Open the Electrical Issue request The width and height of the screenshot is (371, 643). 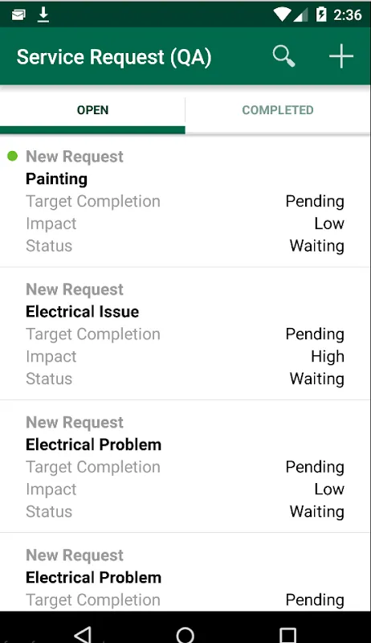click(185, 334)
